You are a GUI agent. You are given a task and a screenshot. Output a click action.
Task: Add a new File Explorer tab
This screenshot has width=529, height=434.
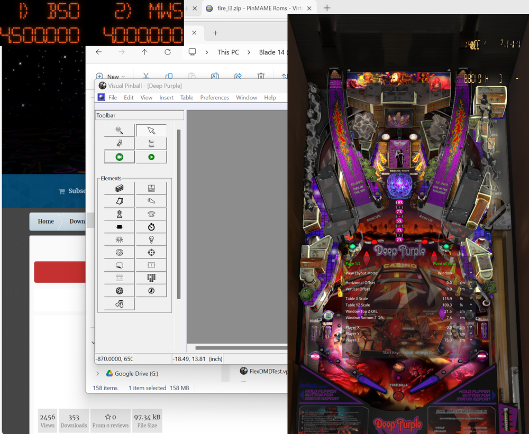pyautogui.click(x=215, y=33)
